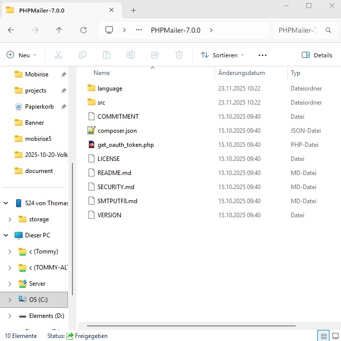Select the get_oauth_token.php file

[125, 145]
